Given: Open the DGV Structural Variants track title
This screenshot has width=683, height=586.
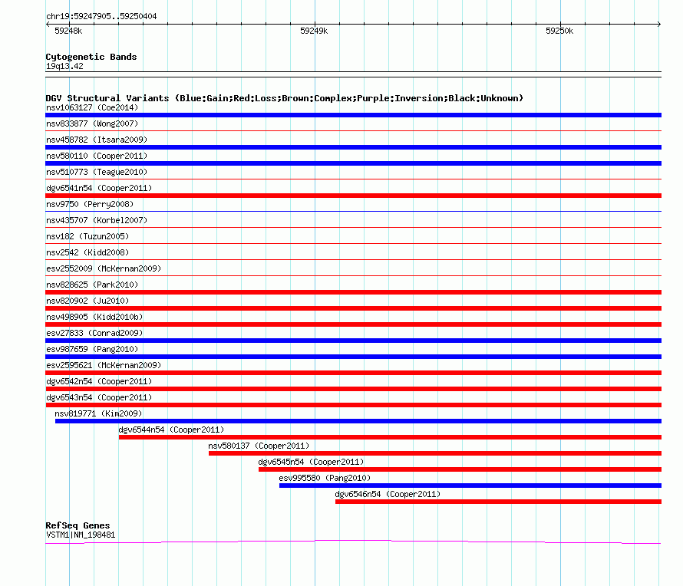Looking at the screenshot, I should pos(284,98).
